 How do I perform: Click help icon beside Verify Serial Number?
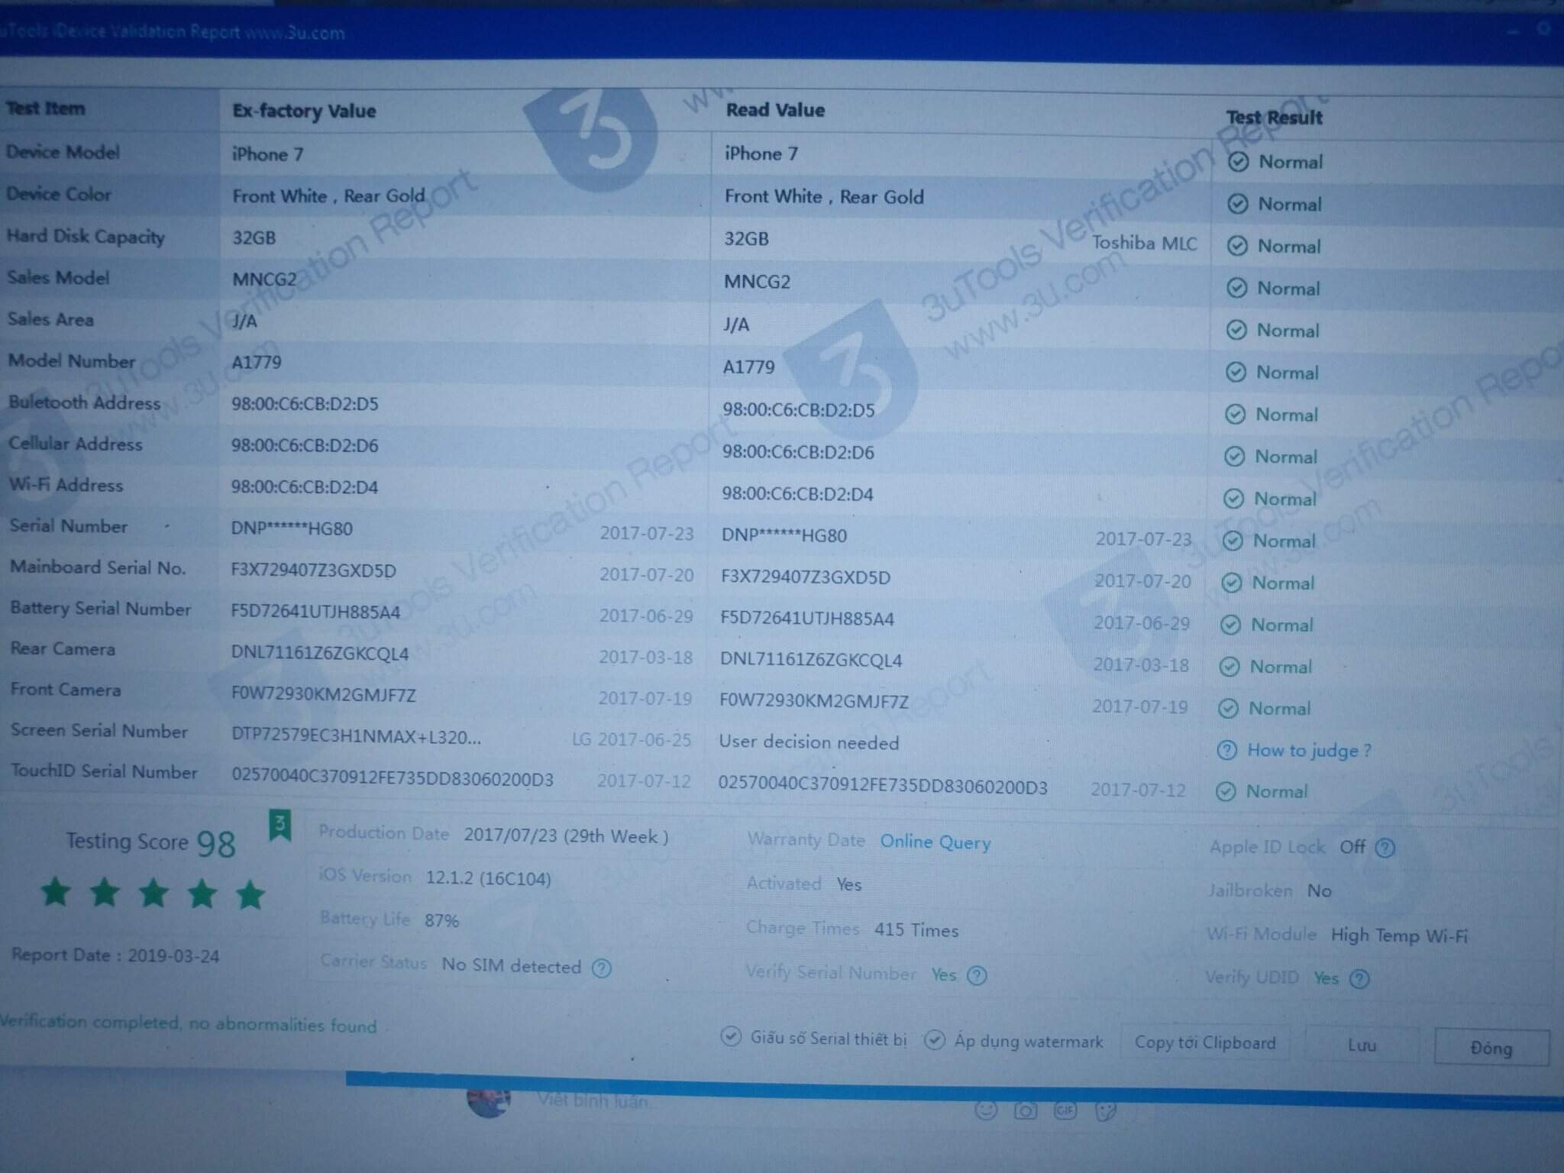(977, 975)
